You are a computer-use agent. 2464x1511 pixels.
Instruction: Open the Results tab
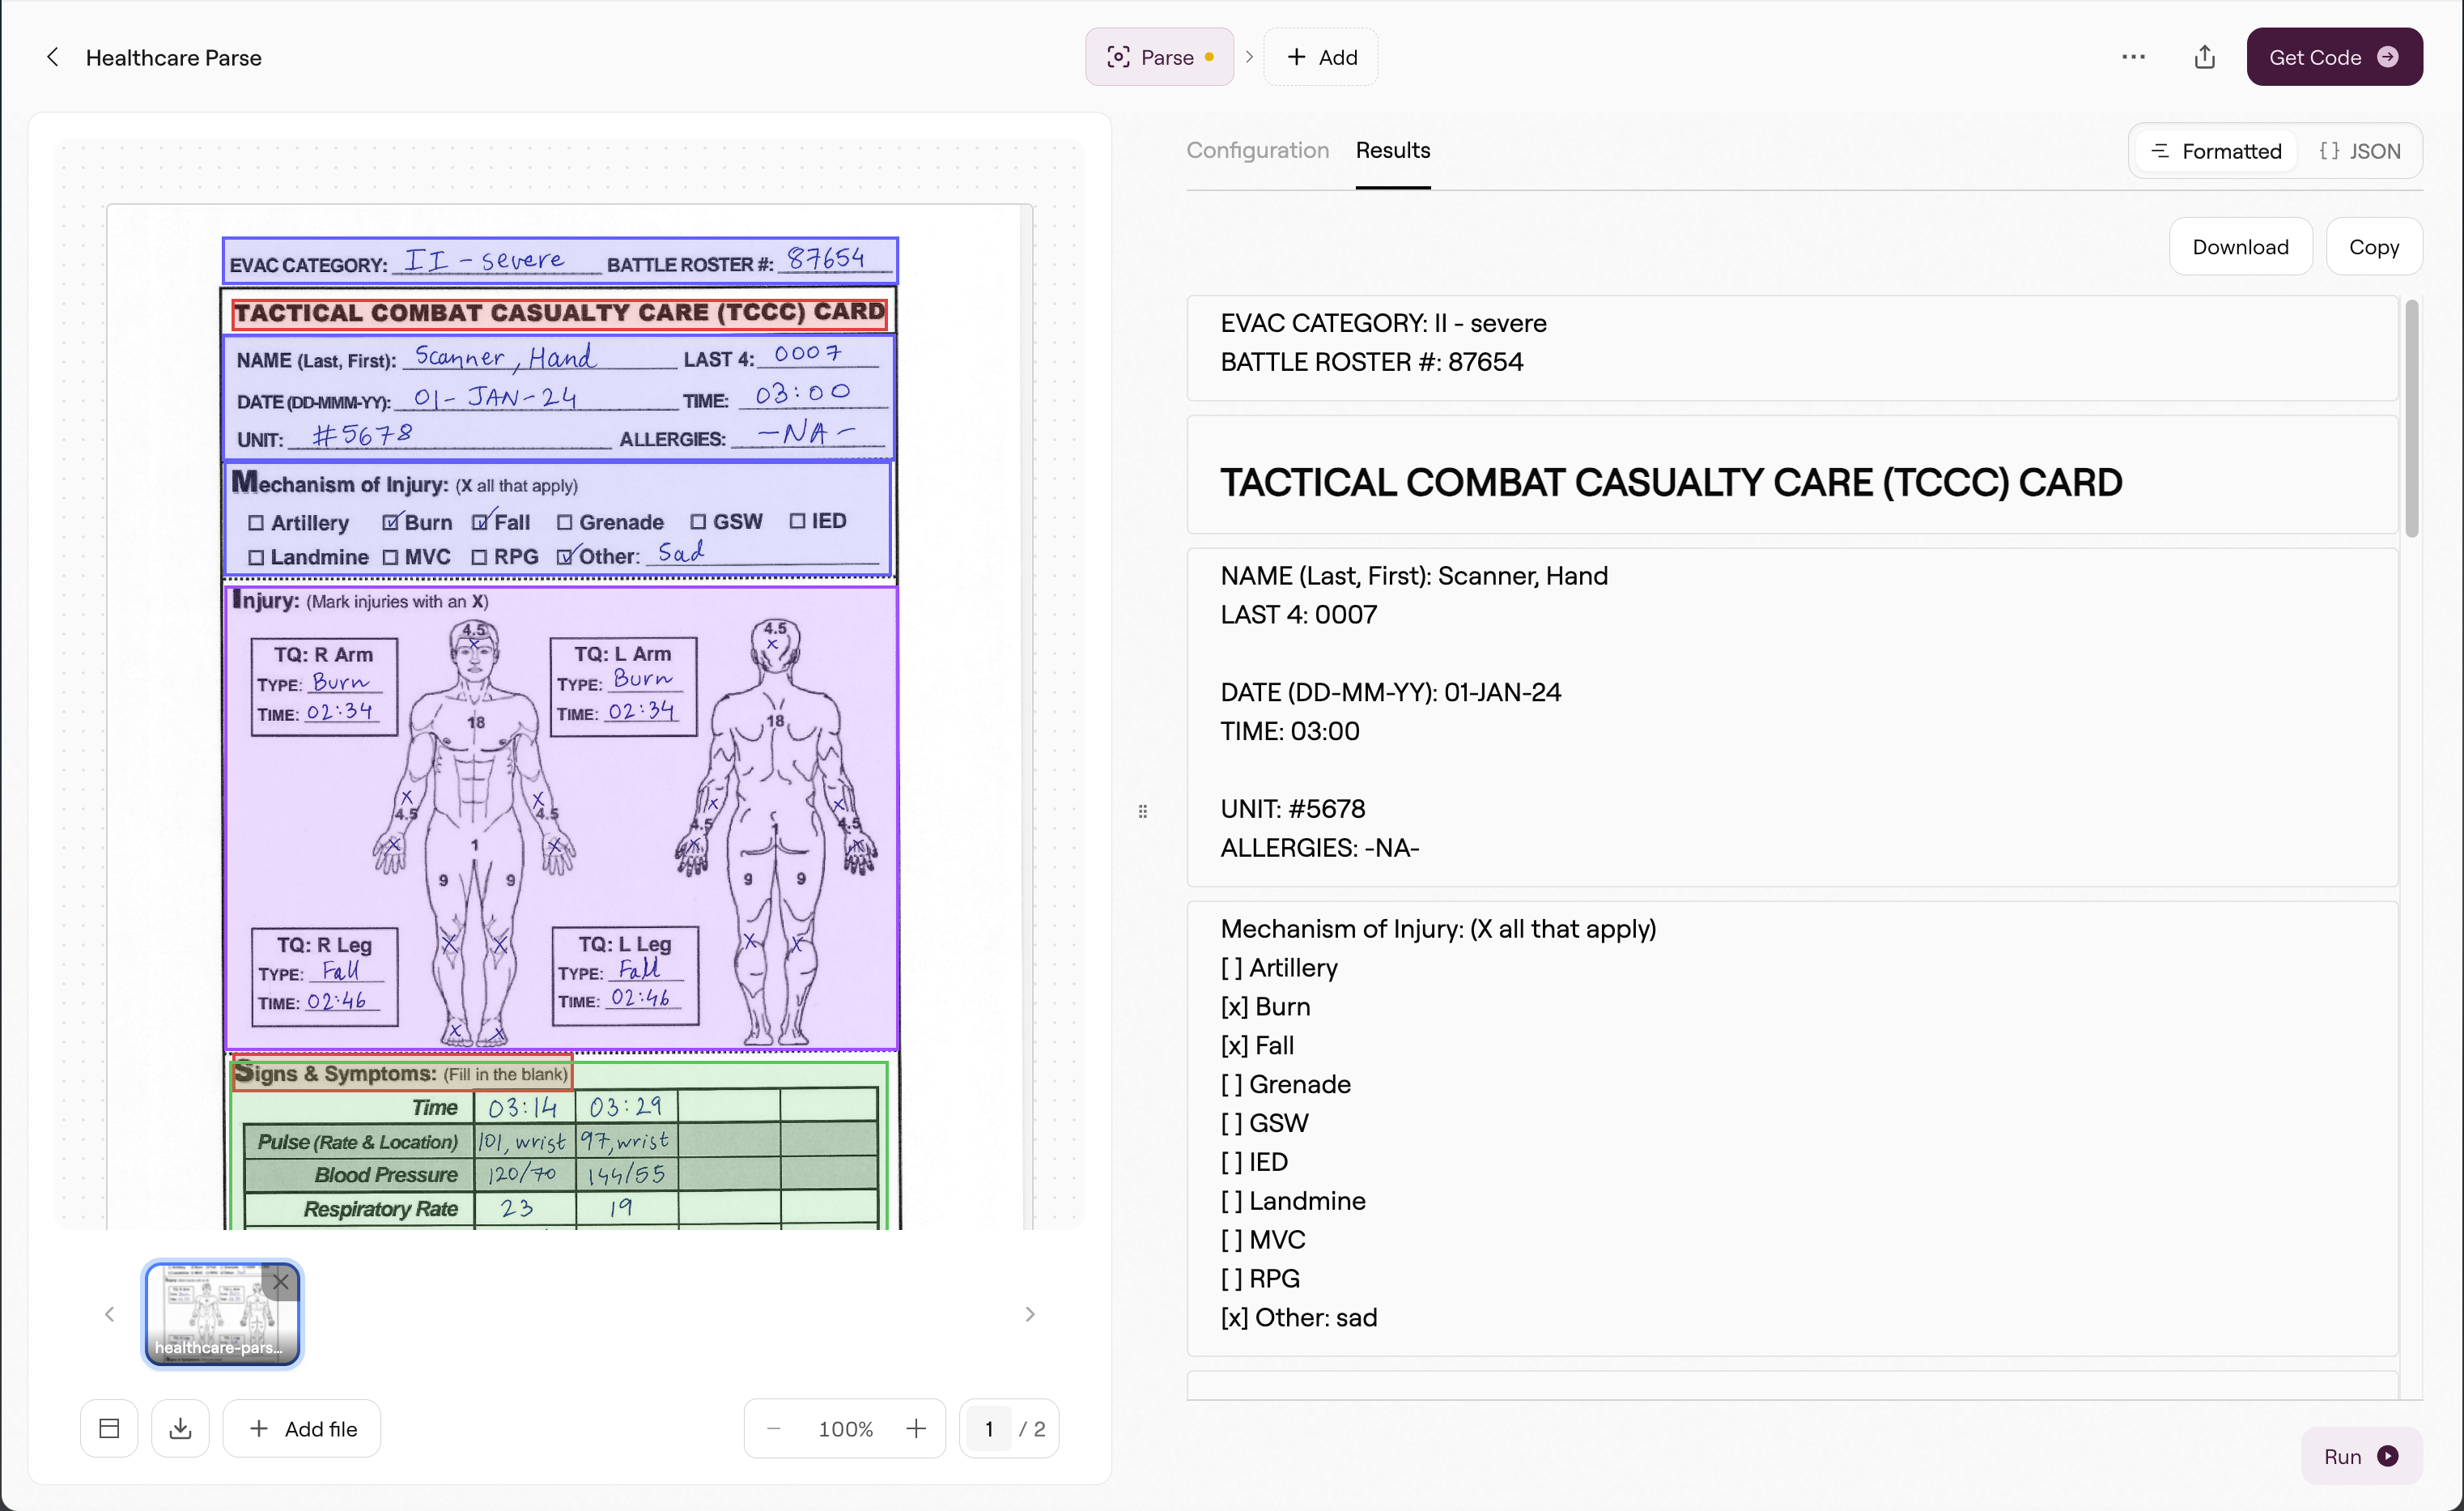(1392, 150)
